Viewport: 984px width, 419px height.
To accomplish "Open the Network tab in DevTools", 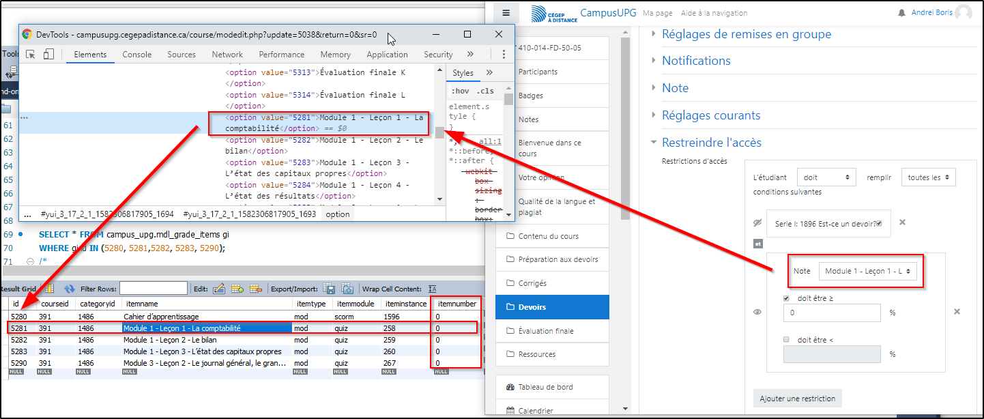I will [x=227, y=55].
